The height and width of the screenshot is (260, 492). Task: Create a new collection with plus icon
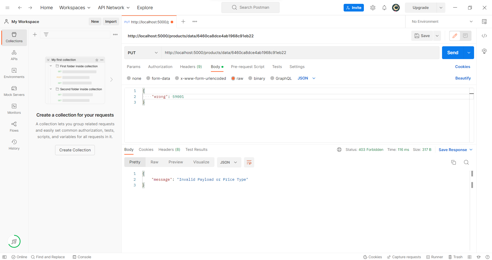click(x=35, y=35)
